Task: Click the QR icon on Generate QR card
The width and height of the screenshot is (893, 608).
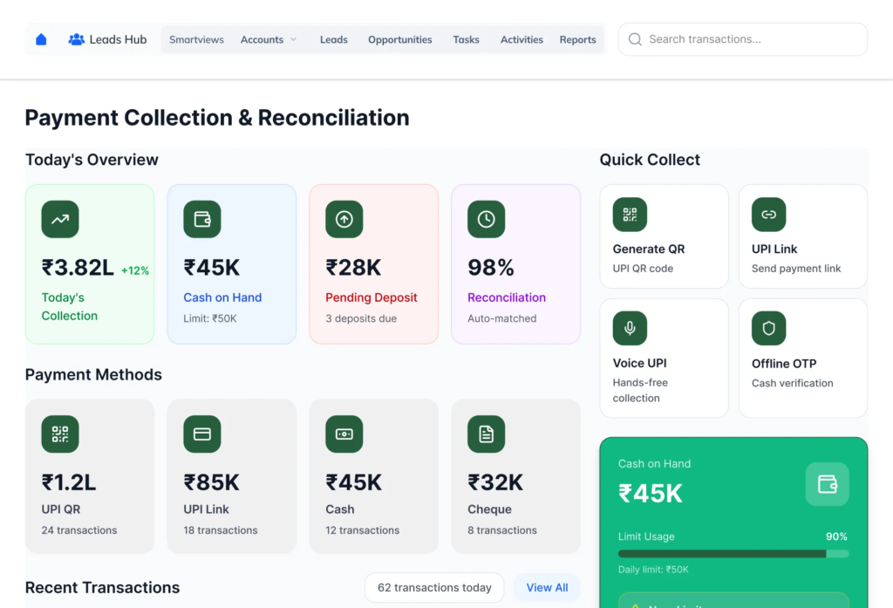Action: [x=630, y=215]
